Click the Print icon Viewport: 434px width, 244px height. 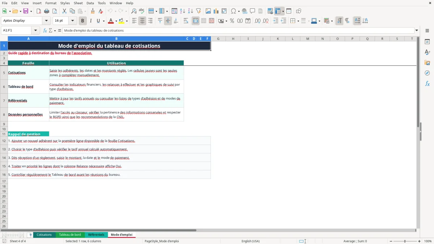[x=47, y=11]
